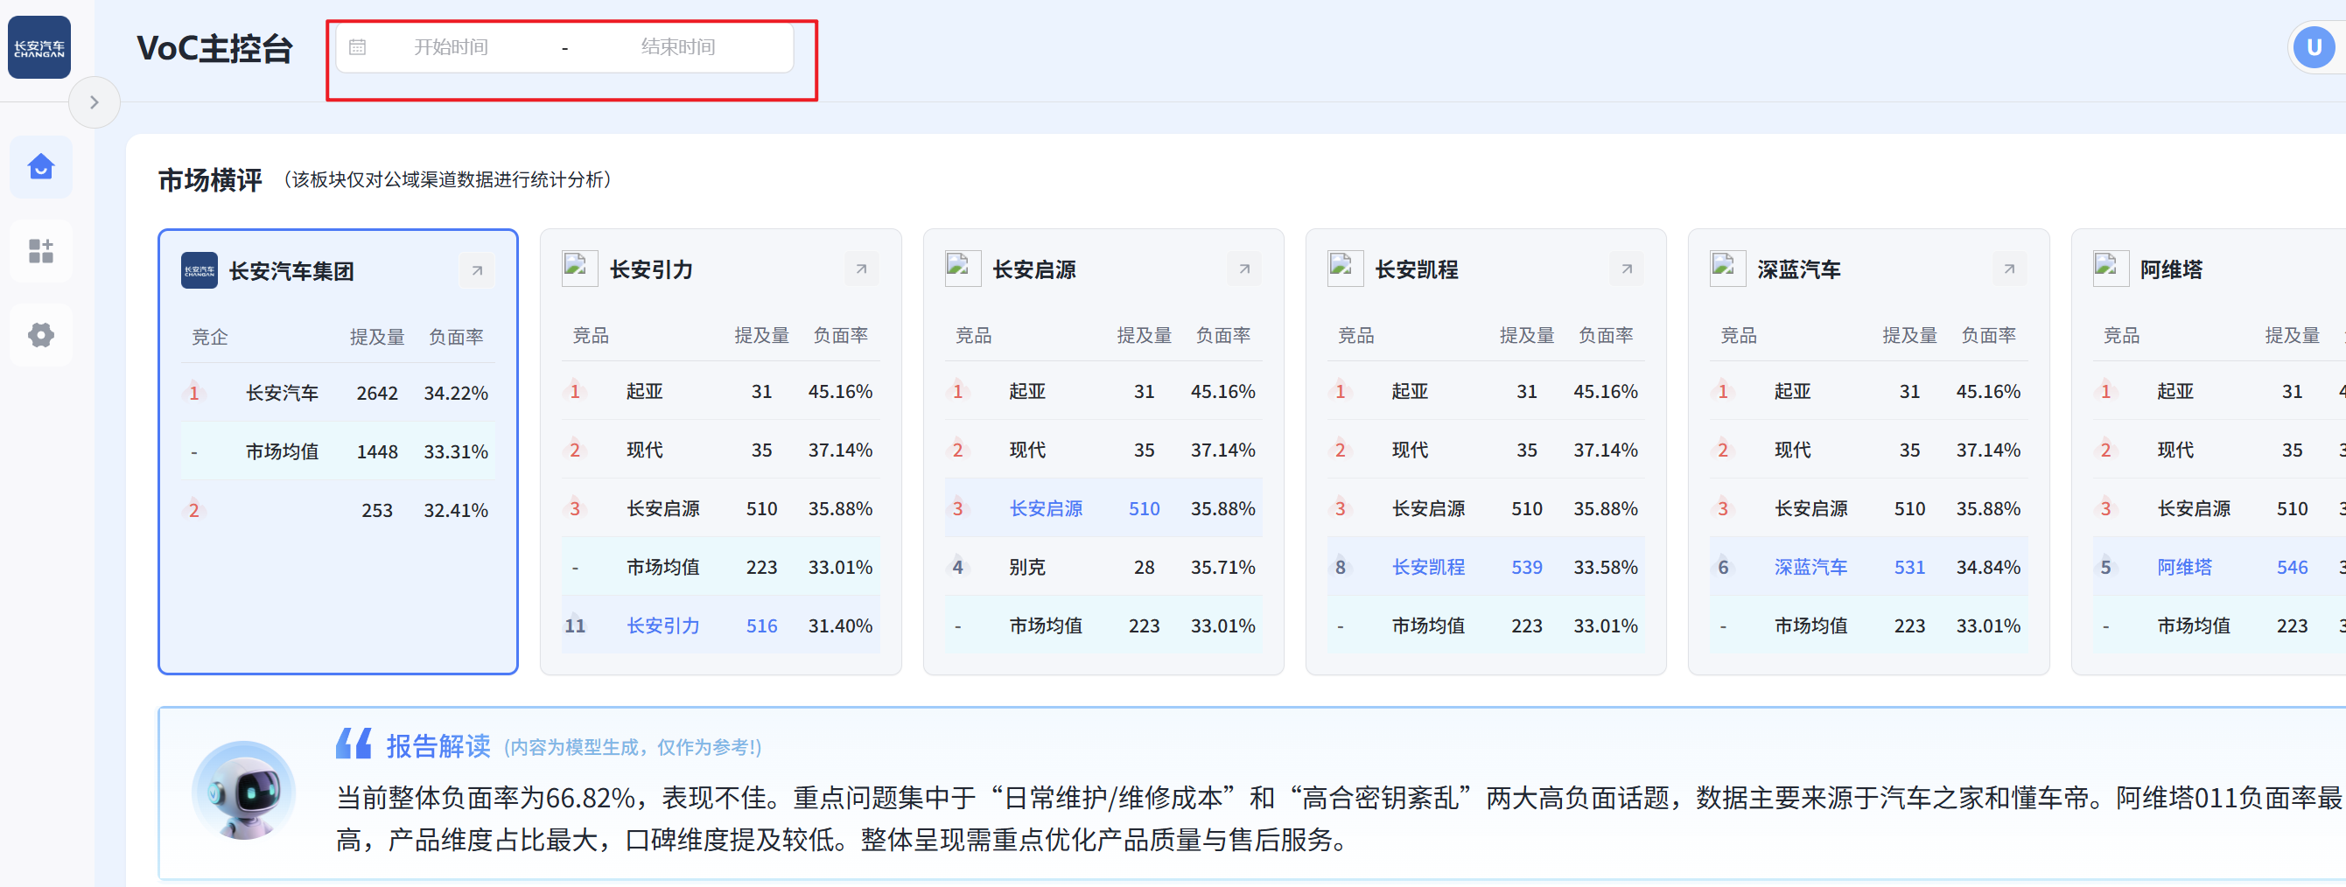The width and height of the screenshot is (2346, 887).
Task: Click the broken logo image of 深蓝汽车
Action: point(1727,269)
